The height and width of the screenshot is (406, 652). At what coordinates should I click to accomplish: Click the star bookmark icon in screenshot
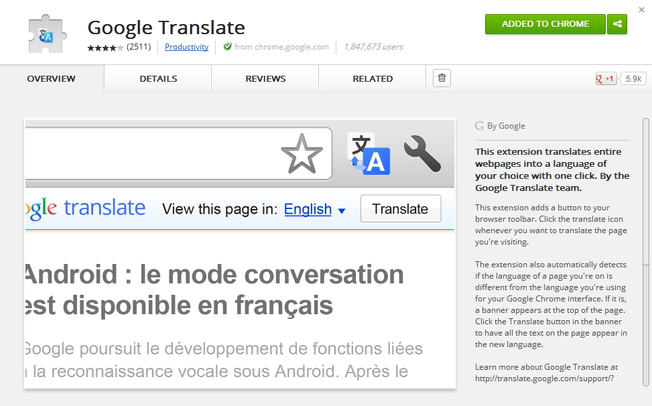[302, 154]
